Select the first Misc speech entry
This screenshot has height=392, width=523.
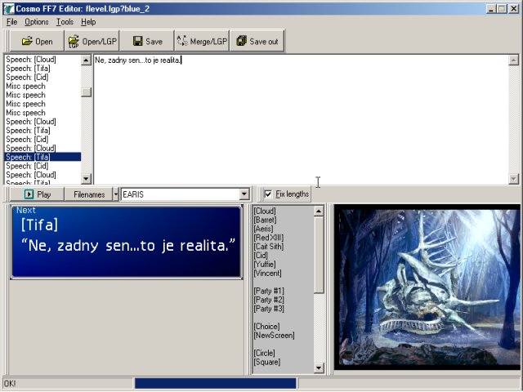[x=42, y=86]
